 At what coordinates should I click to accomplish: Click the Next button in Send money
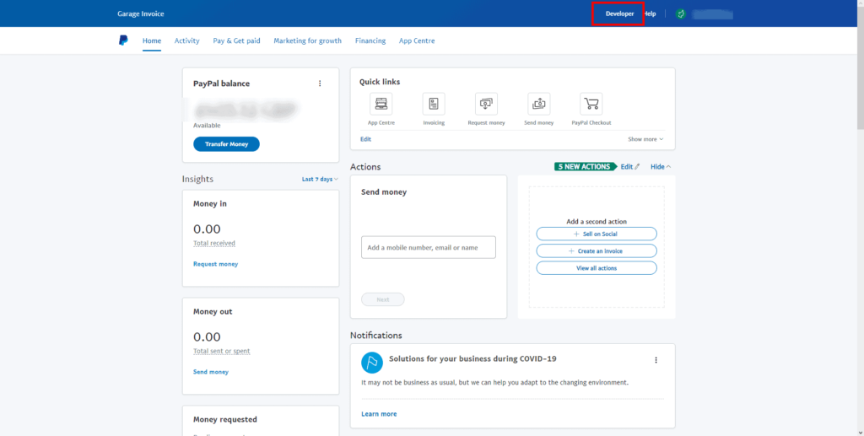[x=383, y=299]
